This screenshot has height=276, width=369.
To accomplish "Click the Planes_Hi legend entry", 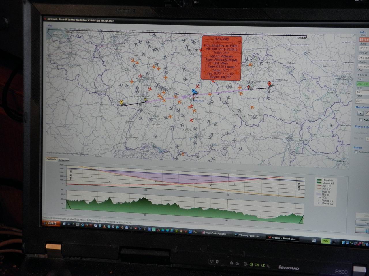I will (325, 201).
